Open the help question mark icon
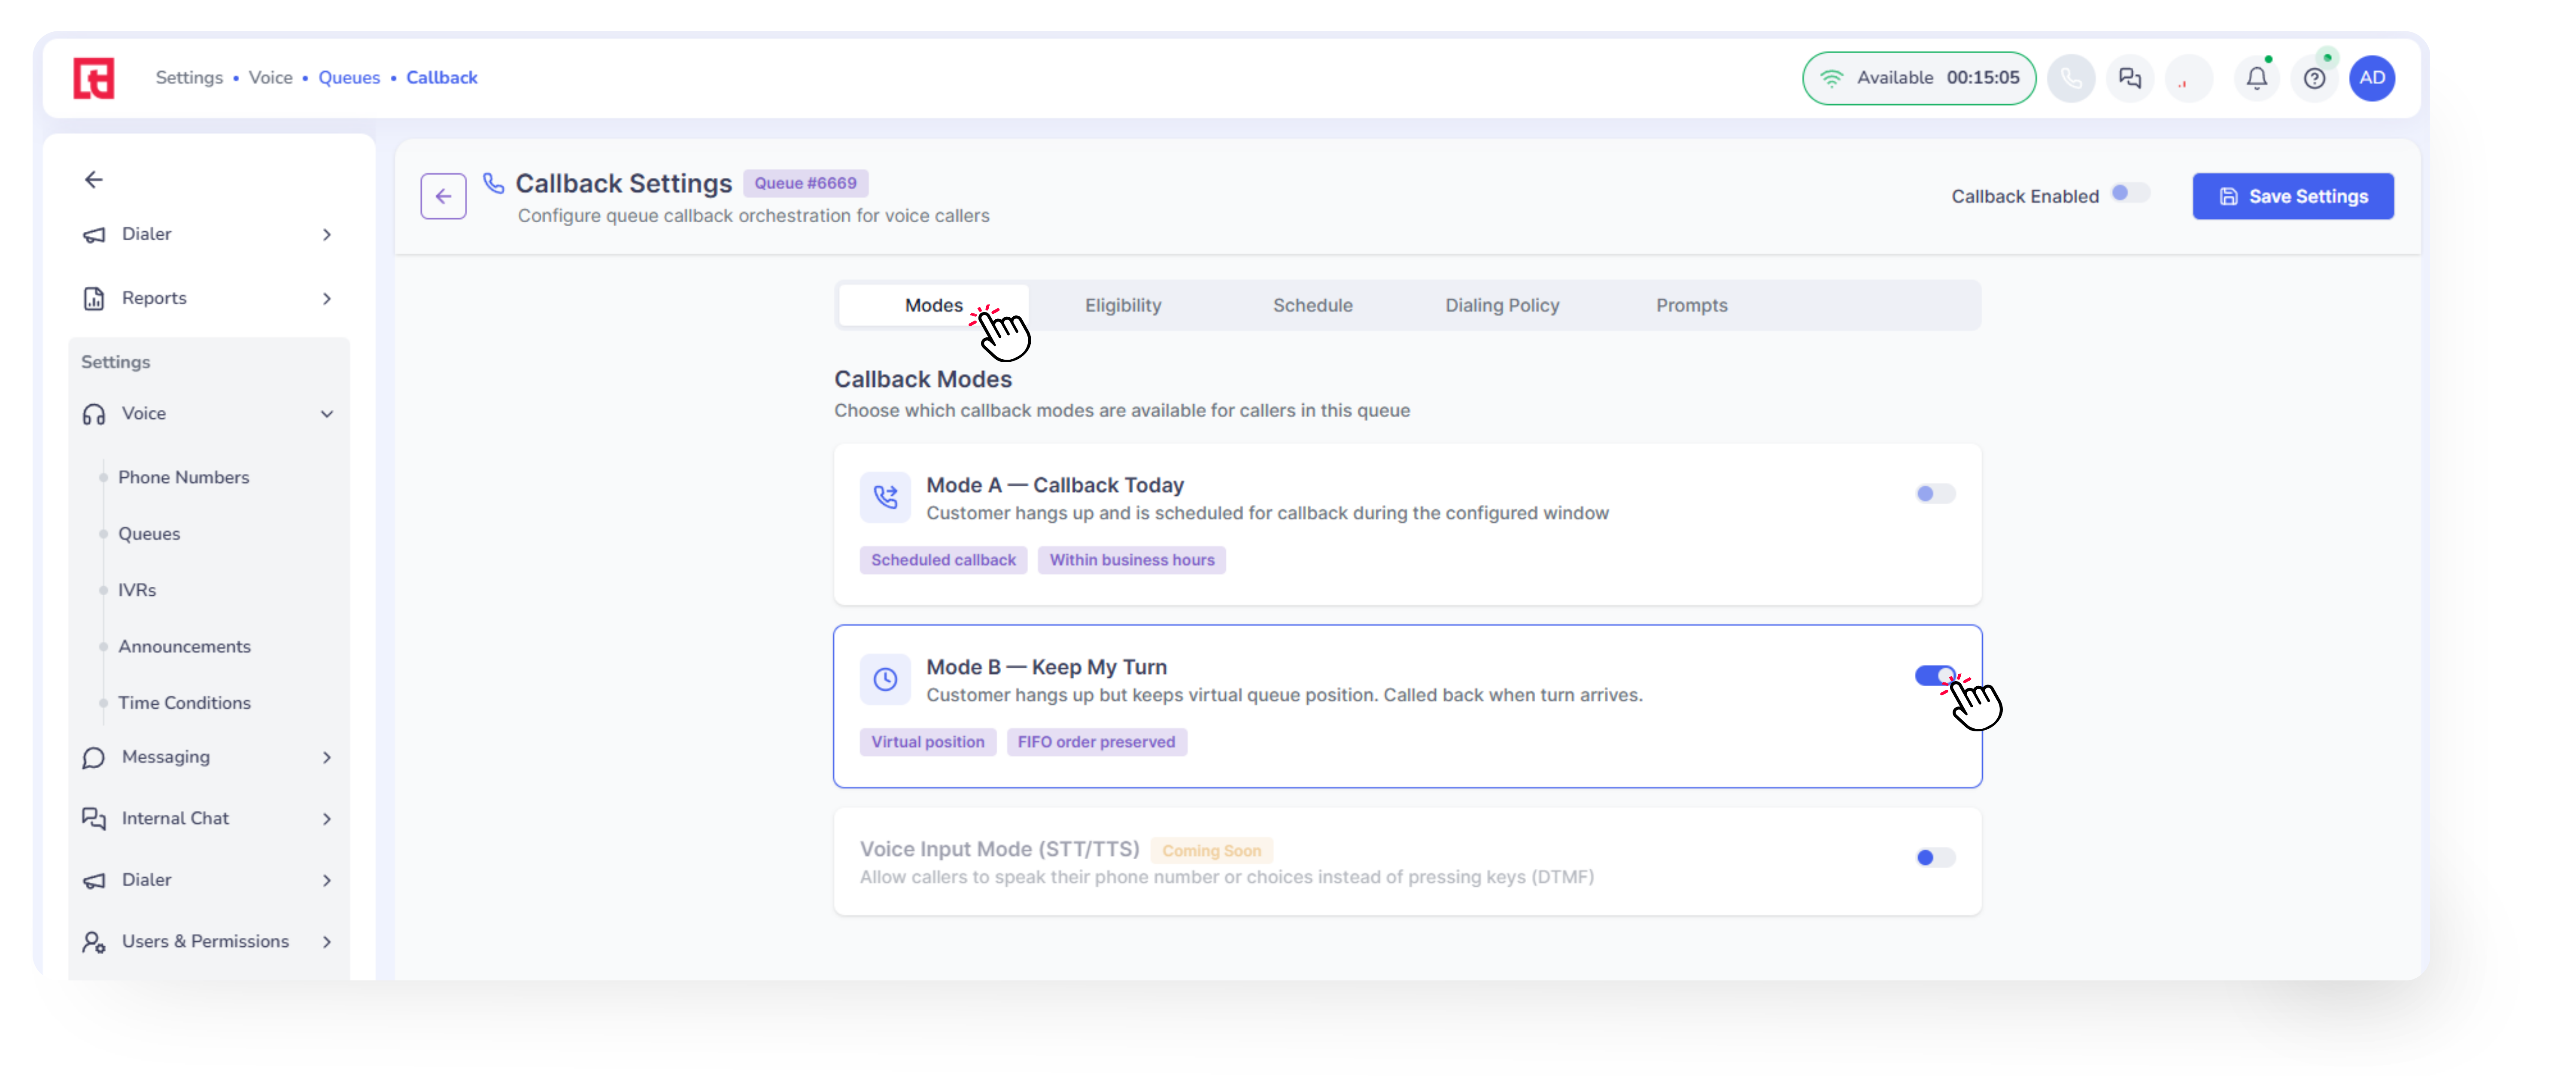Viewport: 2576px width, 1076px height. click(x=2314, y=78)
